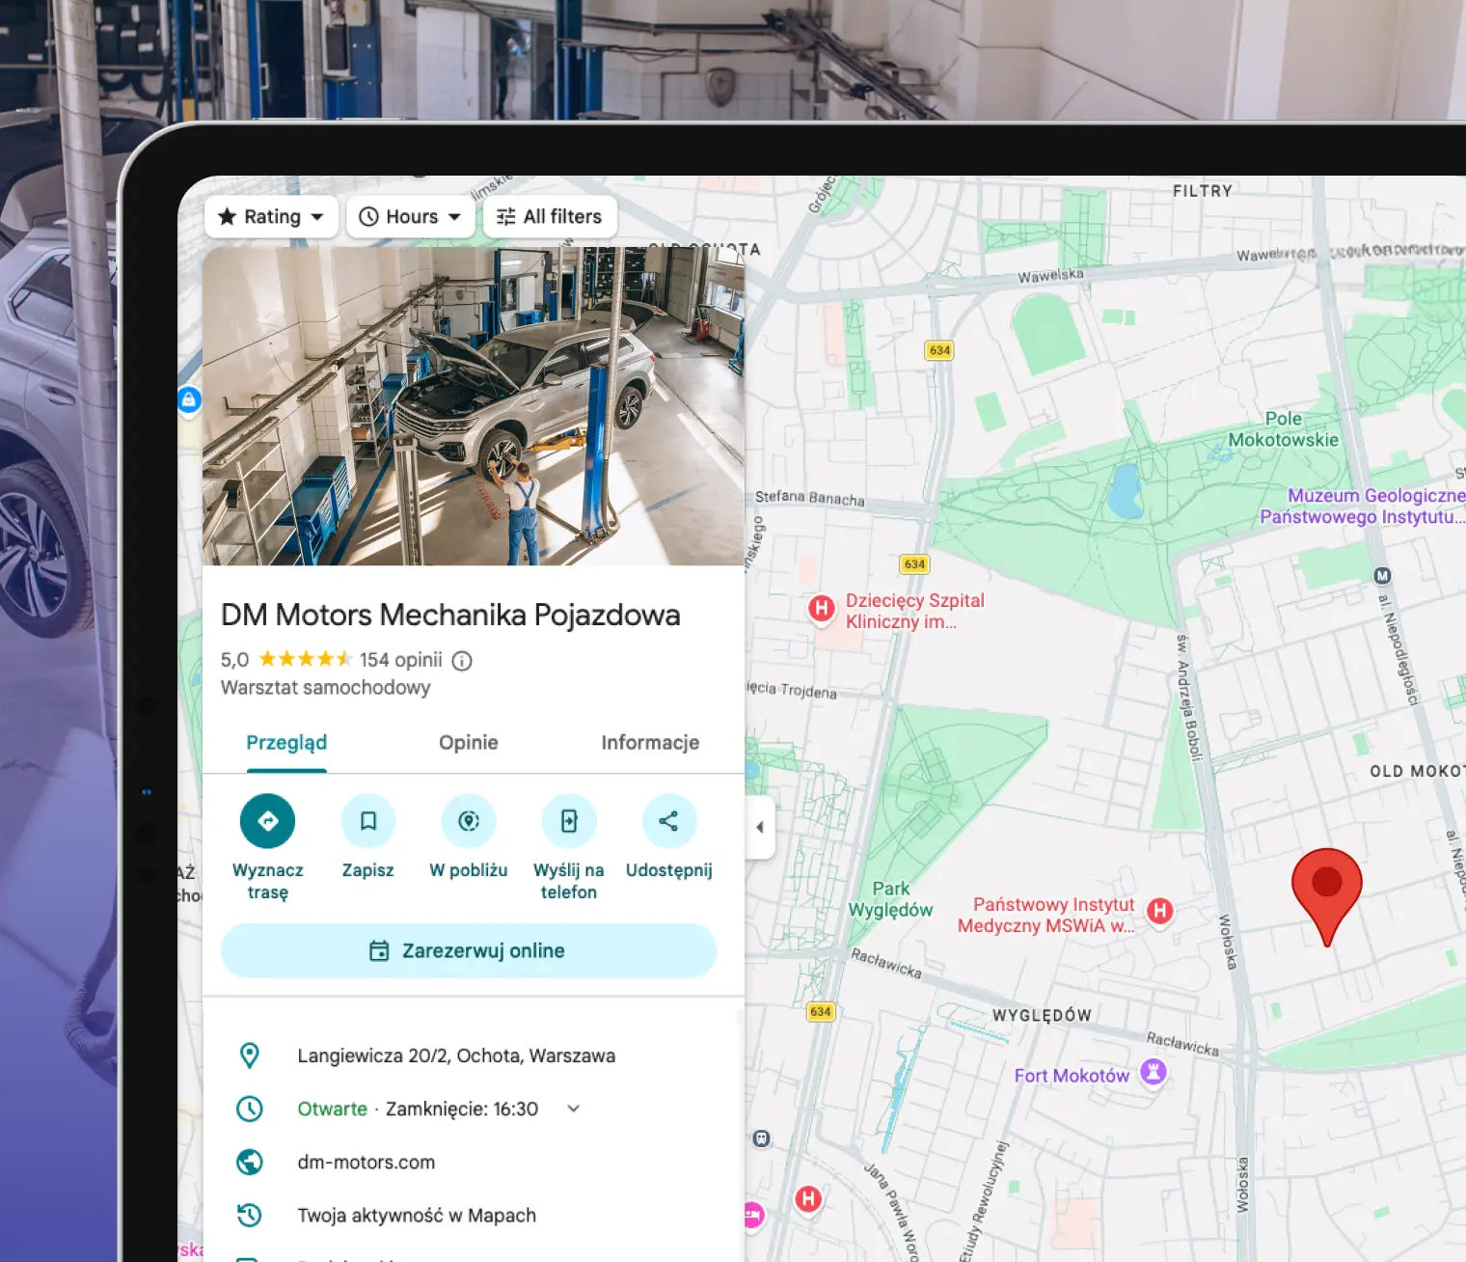Image resolution: width=1466 pixels, height=1262 pixels.
Task: Open All filters panel
Action: coord(550,217)
